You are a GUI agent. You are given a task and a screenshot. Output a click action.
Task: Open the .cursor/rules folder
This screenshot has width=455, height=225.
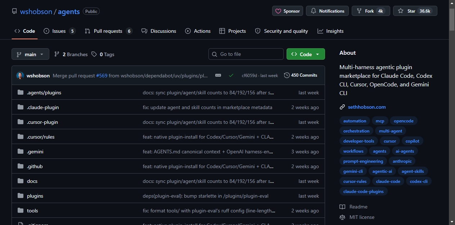(41, 137)
